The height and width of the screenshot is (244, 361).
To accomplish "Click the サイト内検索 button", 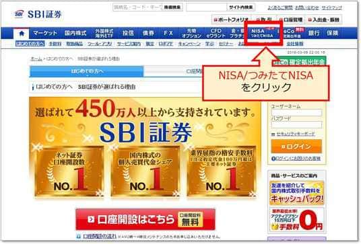I will click(x=241, y=7).
